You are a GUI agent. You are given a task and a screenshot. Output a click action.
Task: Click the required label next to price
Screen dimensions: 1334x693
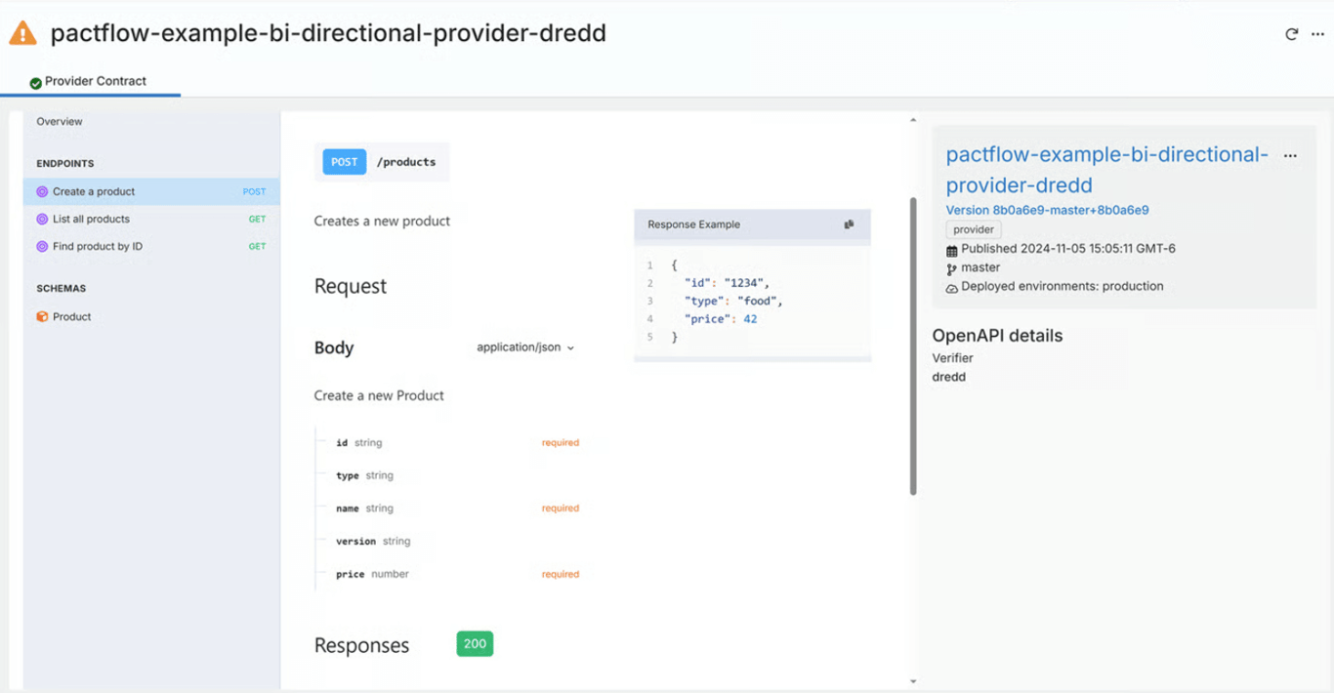tap(561, 575)
